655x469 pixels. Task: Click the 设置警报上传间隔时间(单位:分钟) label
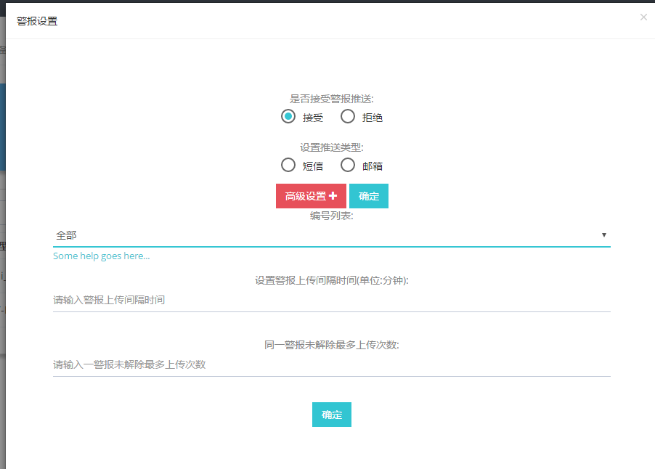pos(332,280)
